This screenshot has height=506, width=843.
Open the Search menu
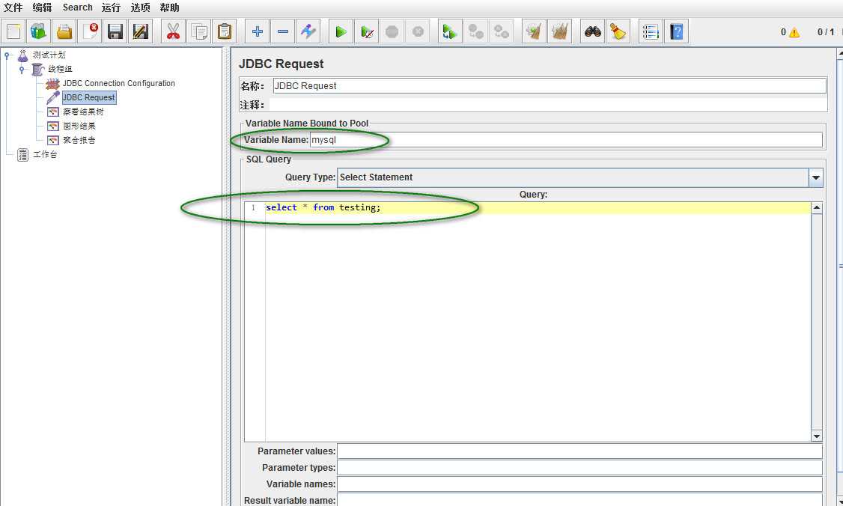point(77,7)
